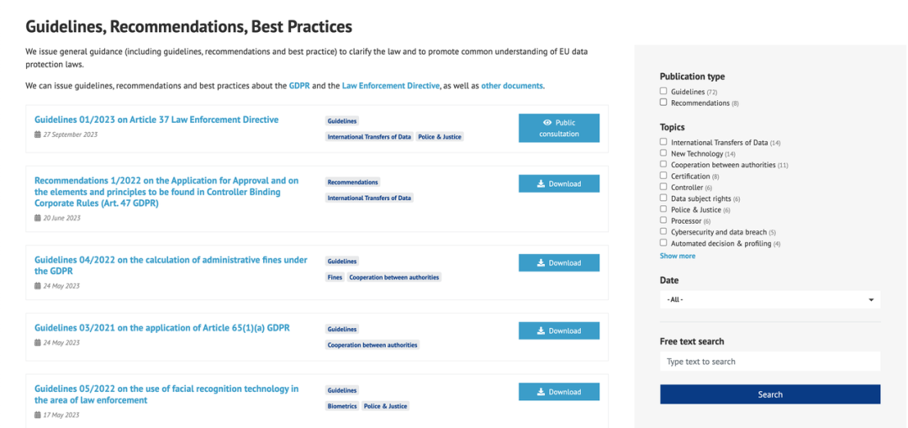Click eye icon on Public consultation button
908x428 pixels.
pyautogui.click(x=547, y=123)
